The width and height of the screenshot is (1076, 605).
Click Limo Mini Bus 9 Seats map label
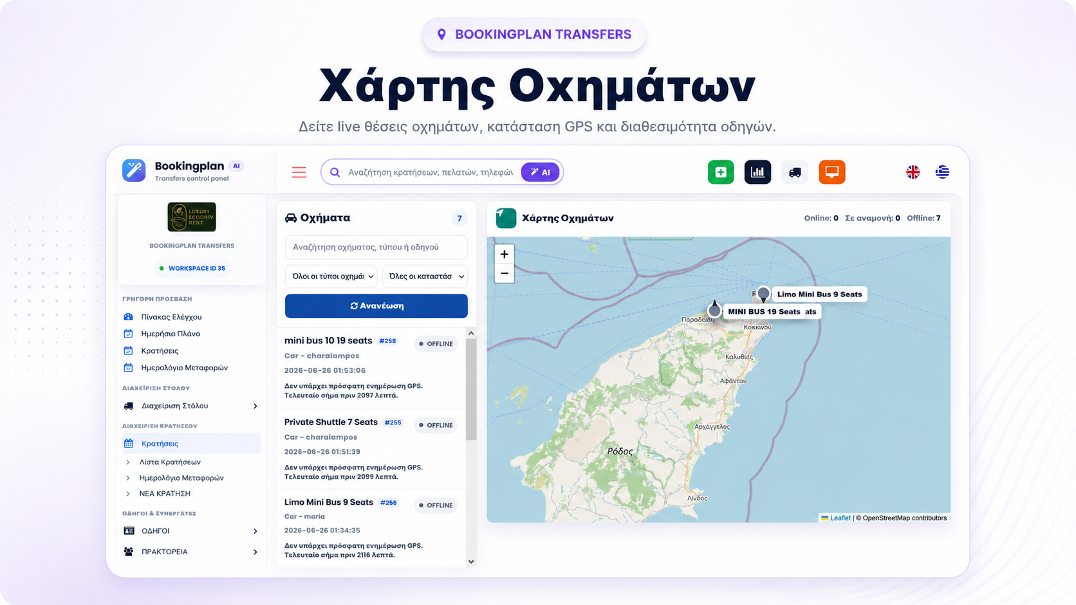[819, 294]
